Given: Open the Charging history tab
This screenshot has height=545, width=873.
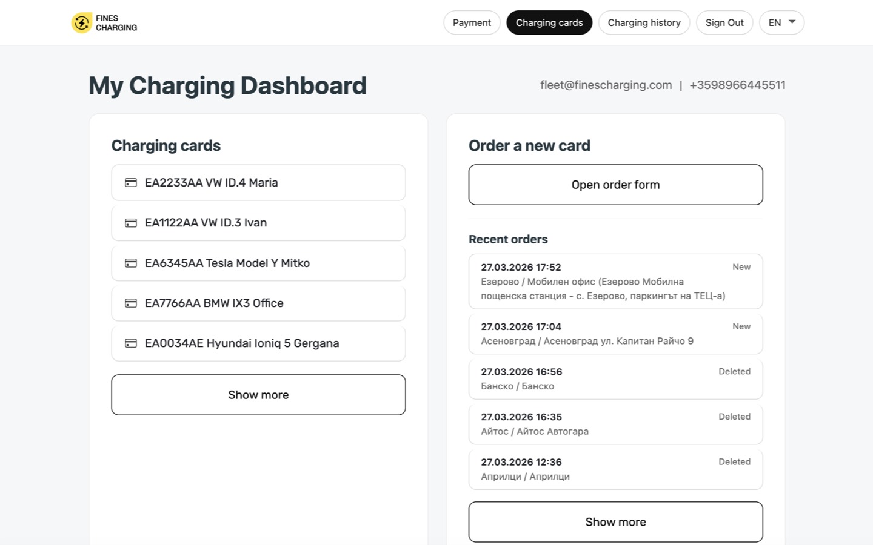Looking at the screenshot, I should [x=644, y=22].
